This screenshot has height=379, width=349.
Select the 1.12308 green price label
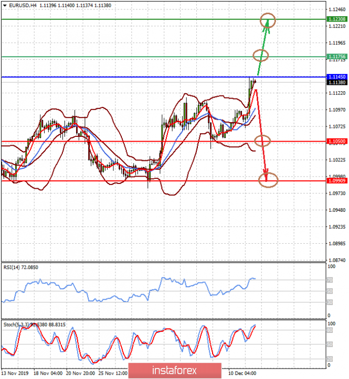pos(336,19)
